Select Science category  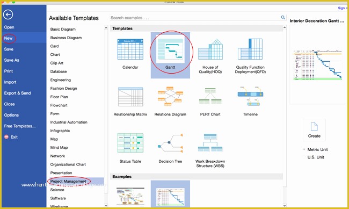click(x=57, y=190)
